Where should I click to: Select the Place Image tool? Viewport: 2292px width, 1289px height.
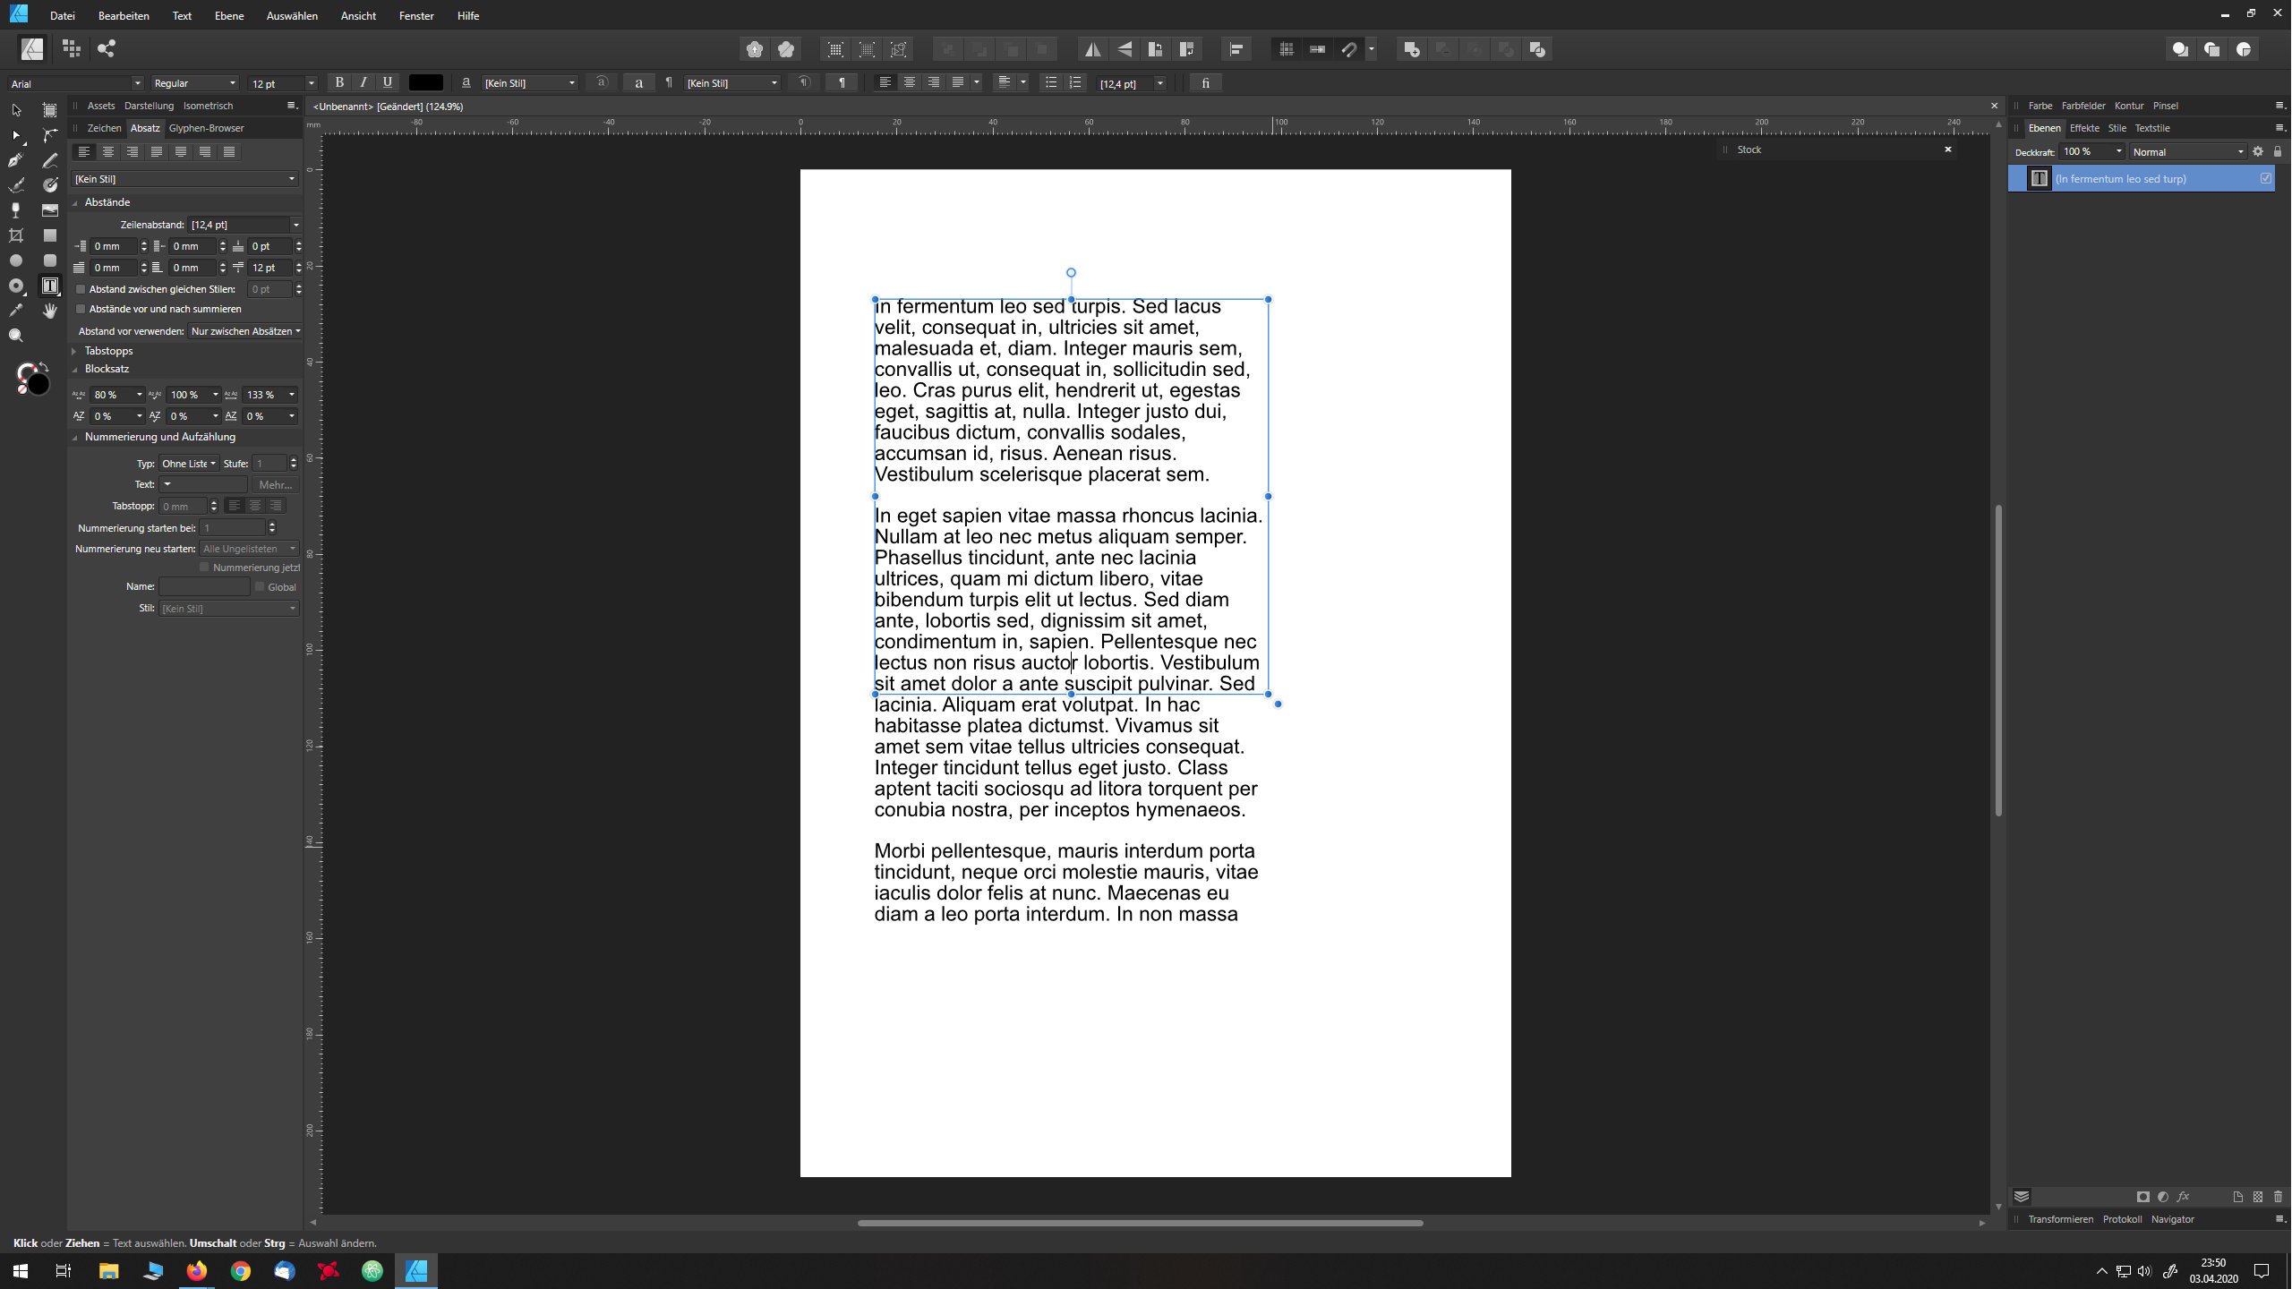[50, 210]
